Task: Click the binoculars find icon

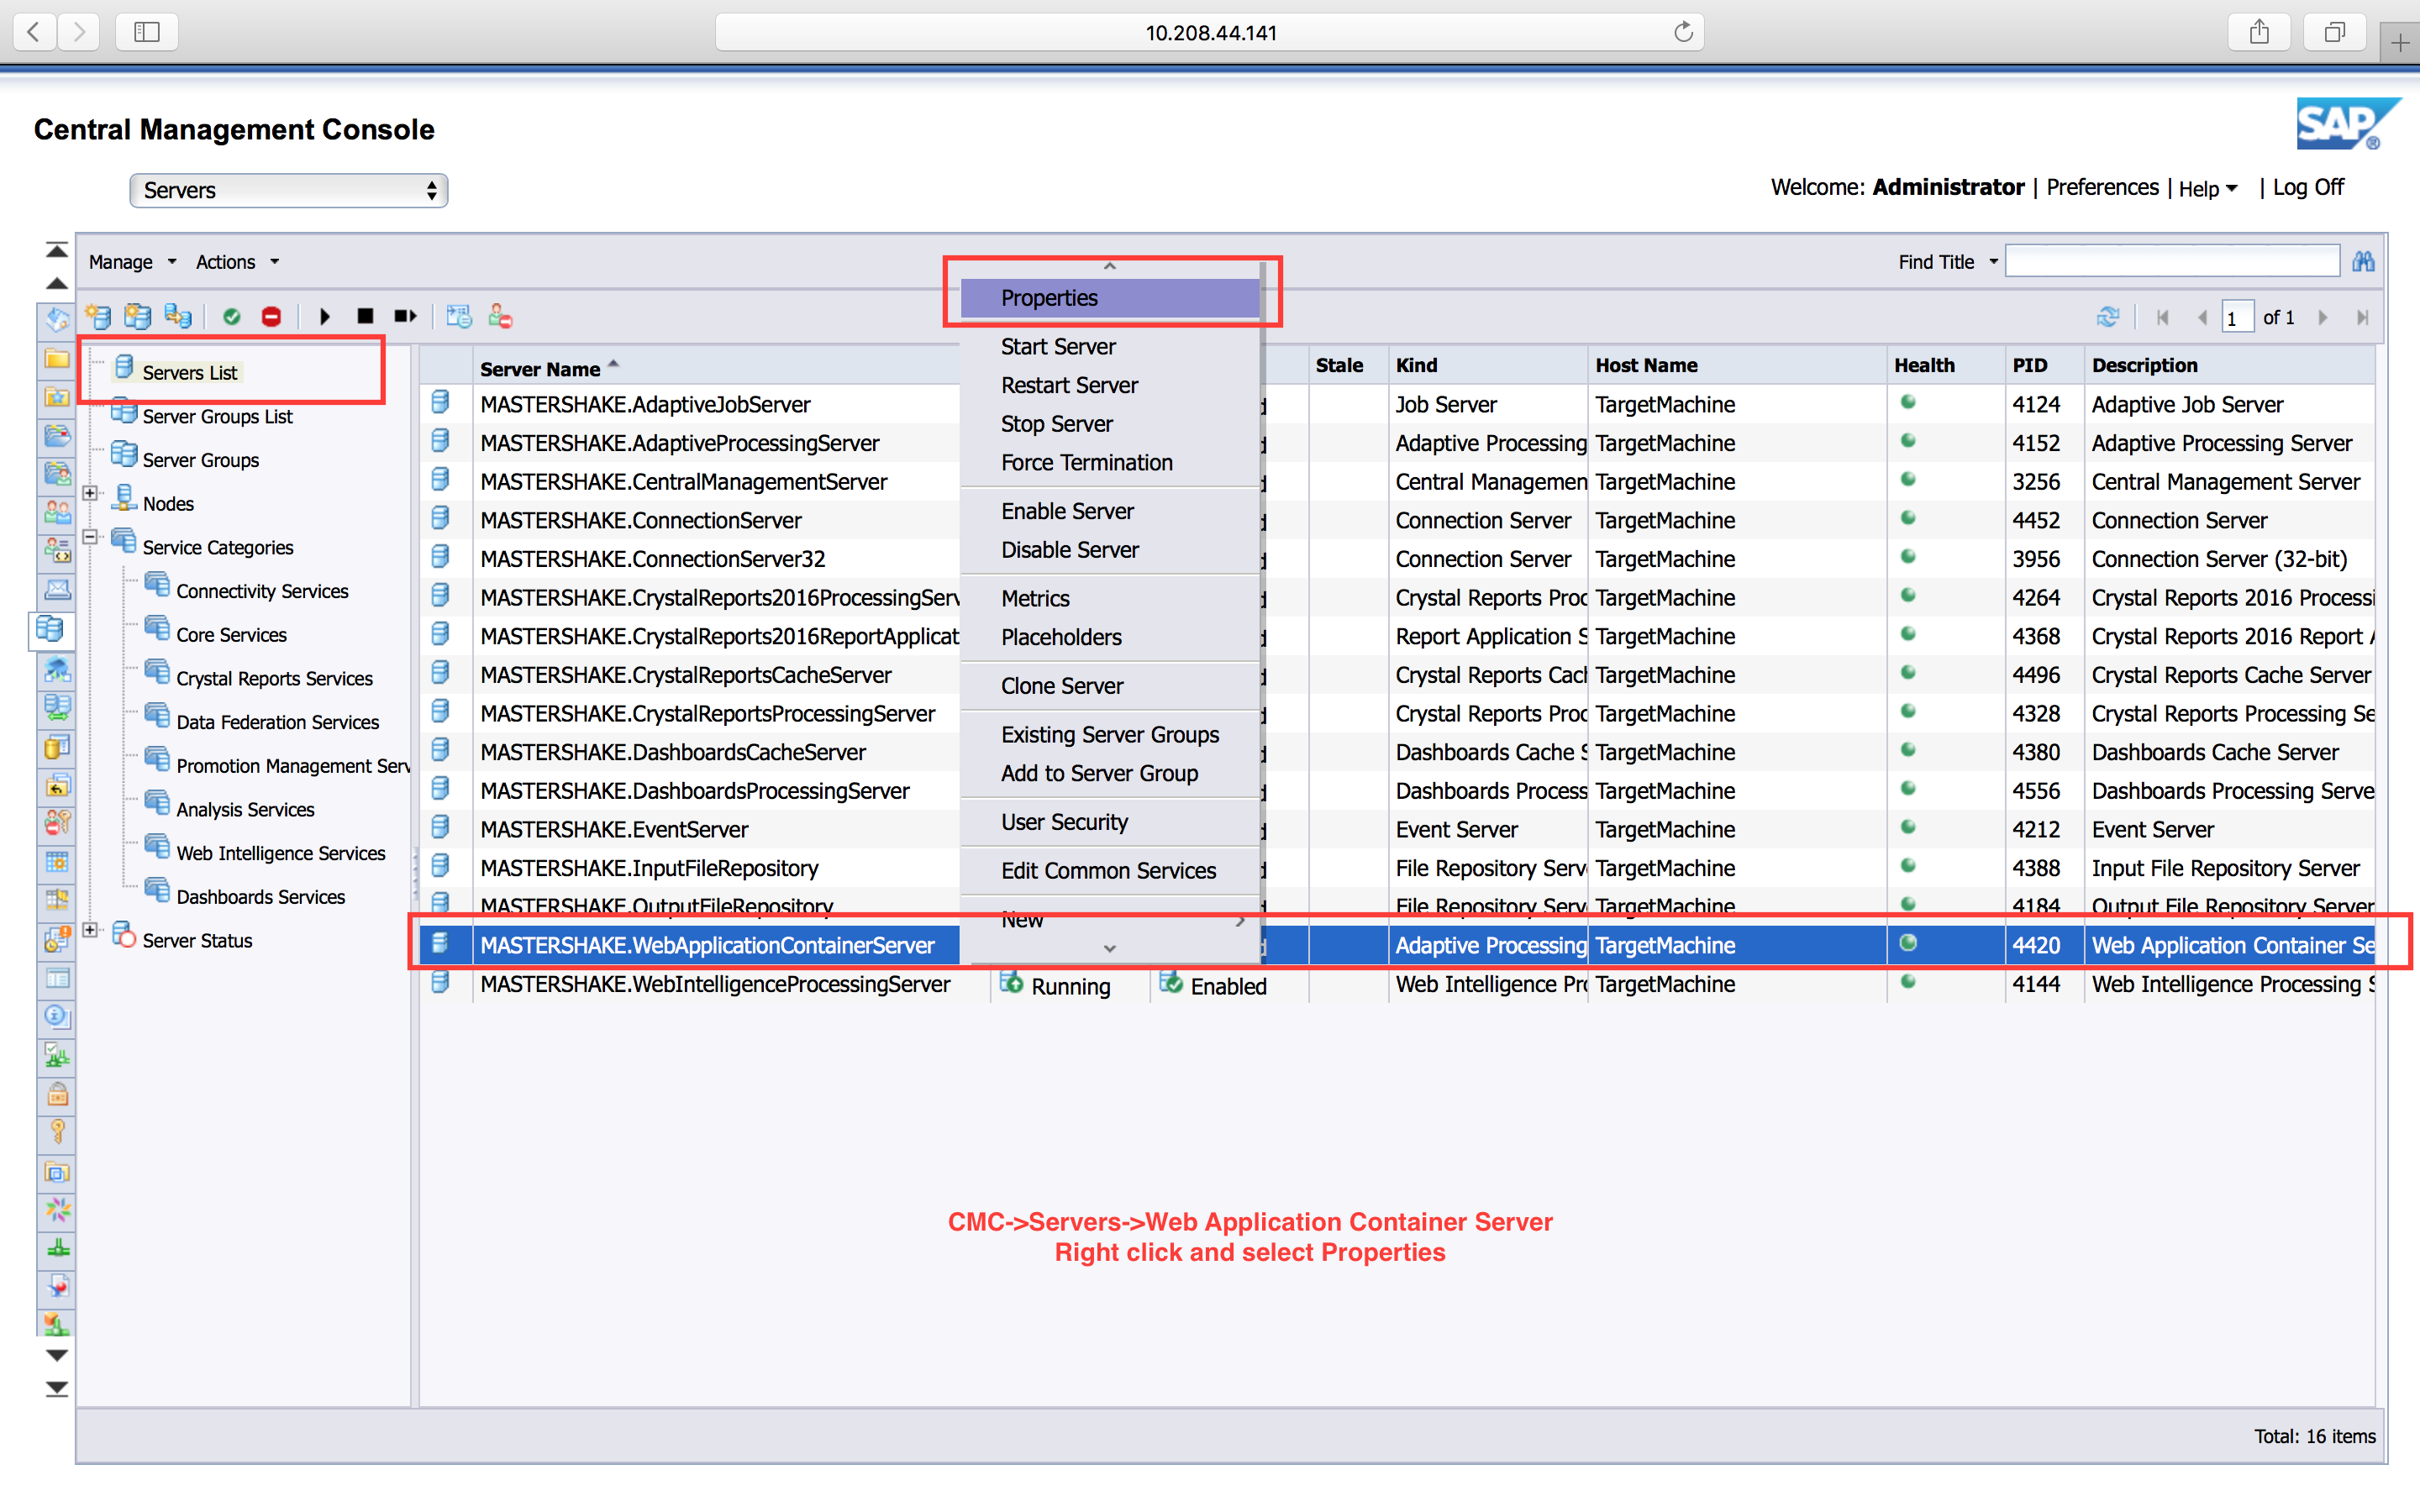Action: 2363,262
